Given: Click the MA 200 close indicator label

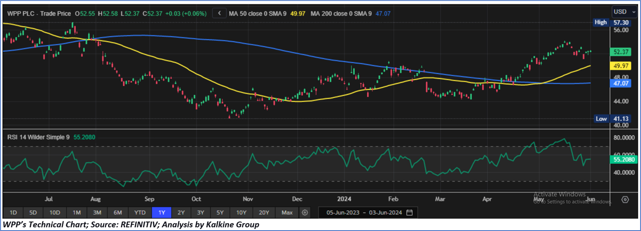Looking at the screenshot, I should click(x=341, y=14).
